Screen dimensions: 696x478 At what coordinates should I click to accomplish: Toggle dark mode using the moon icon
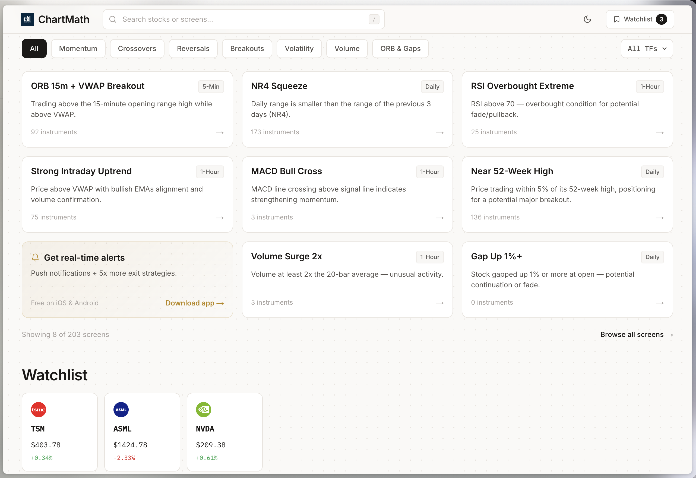[x=587, y=19]
